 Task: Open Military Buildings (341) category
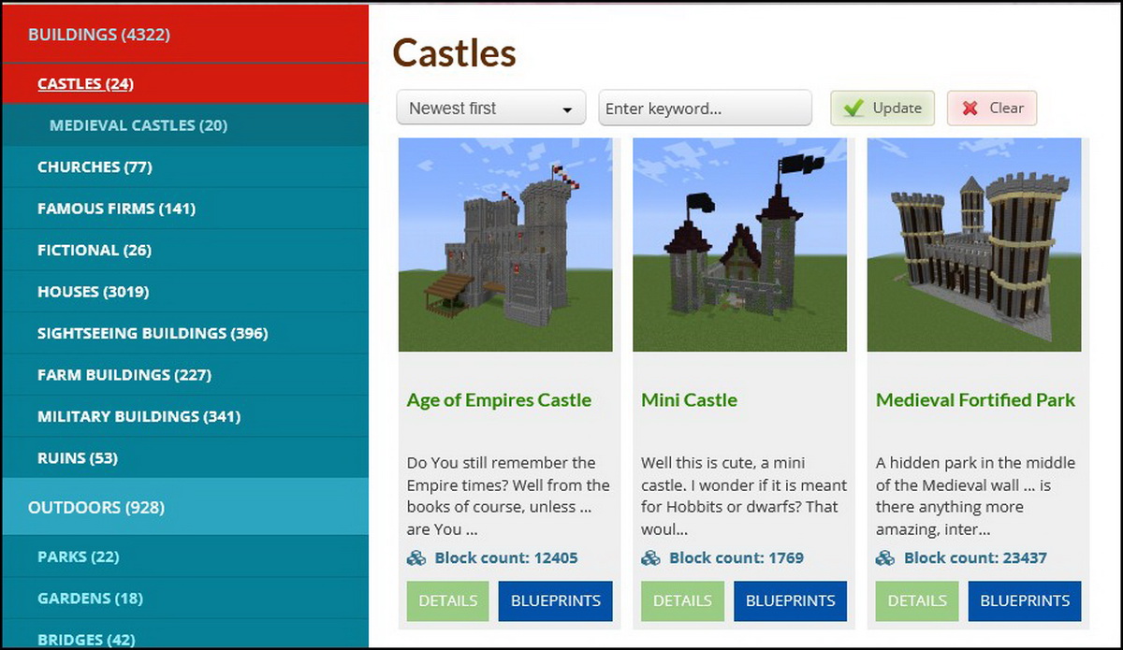coord(185,416)
